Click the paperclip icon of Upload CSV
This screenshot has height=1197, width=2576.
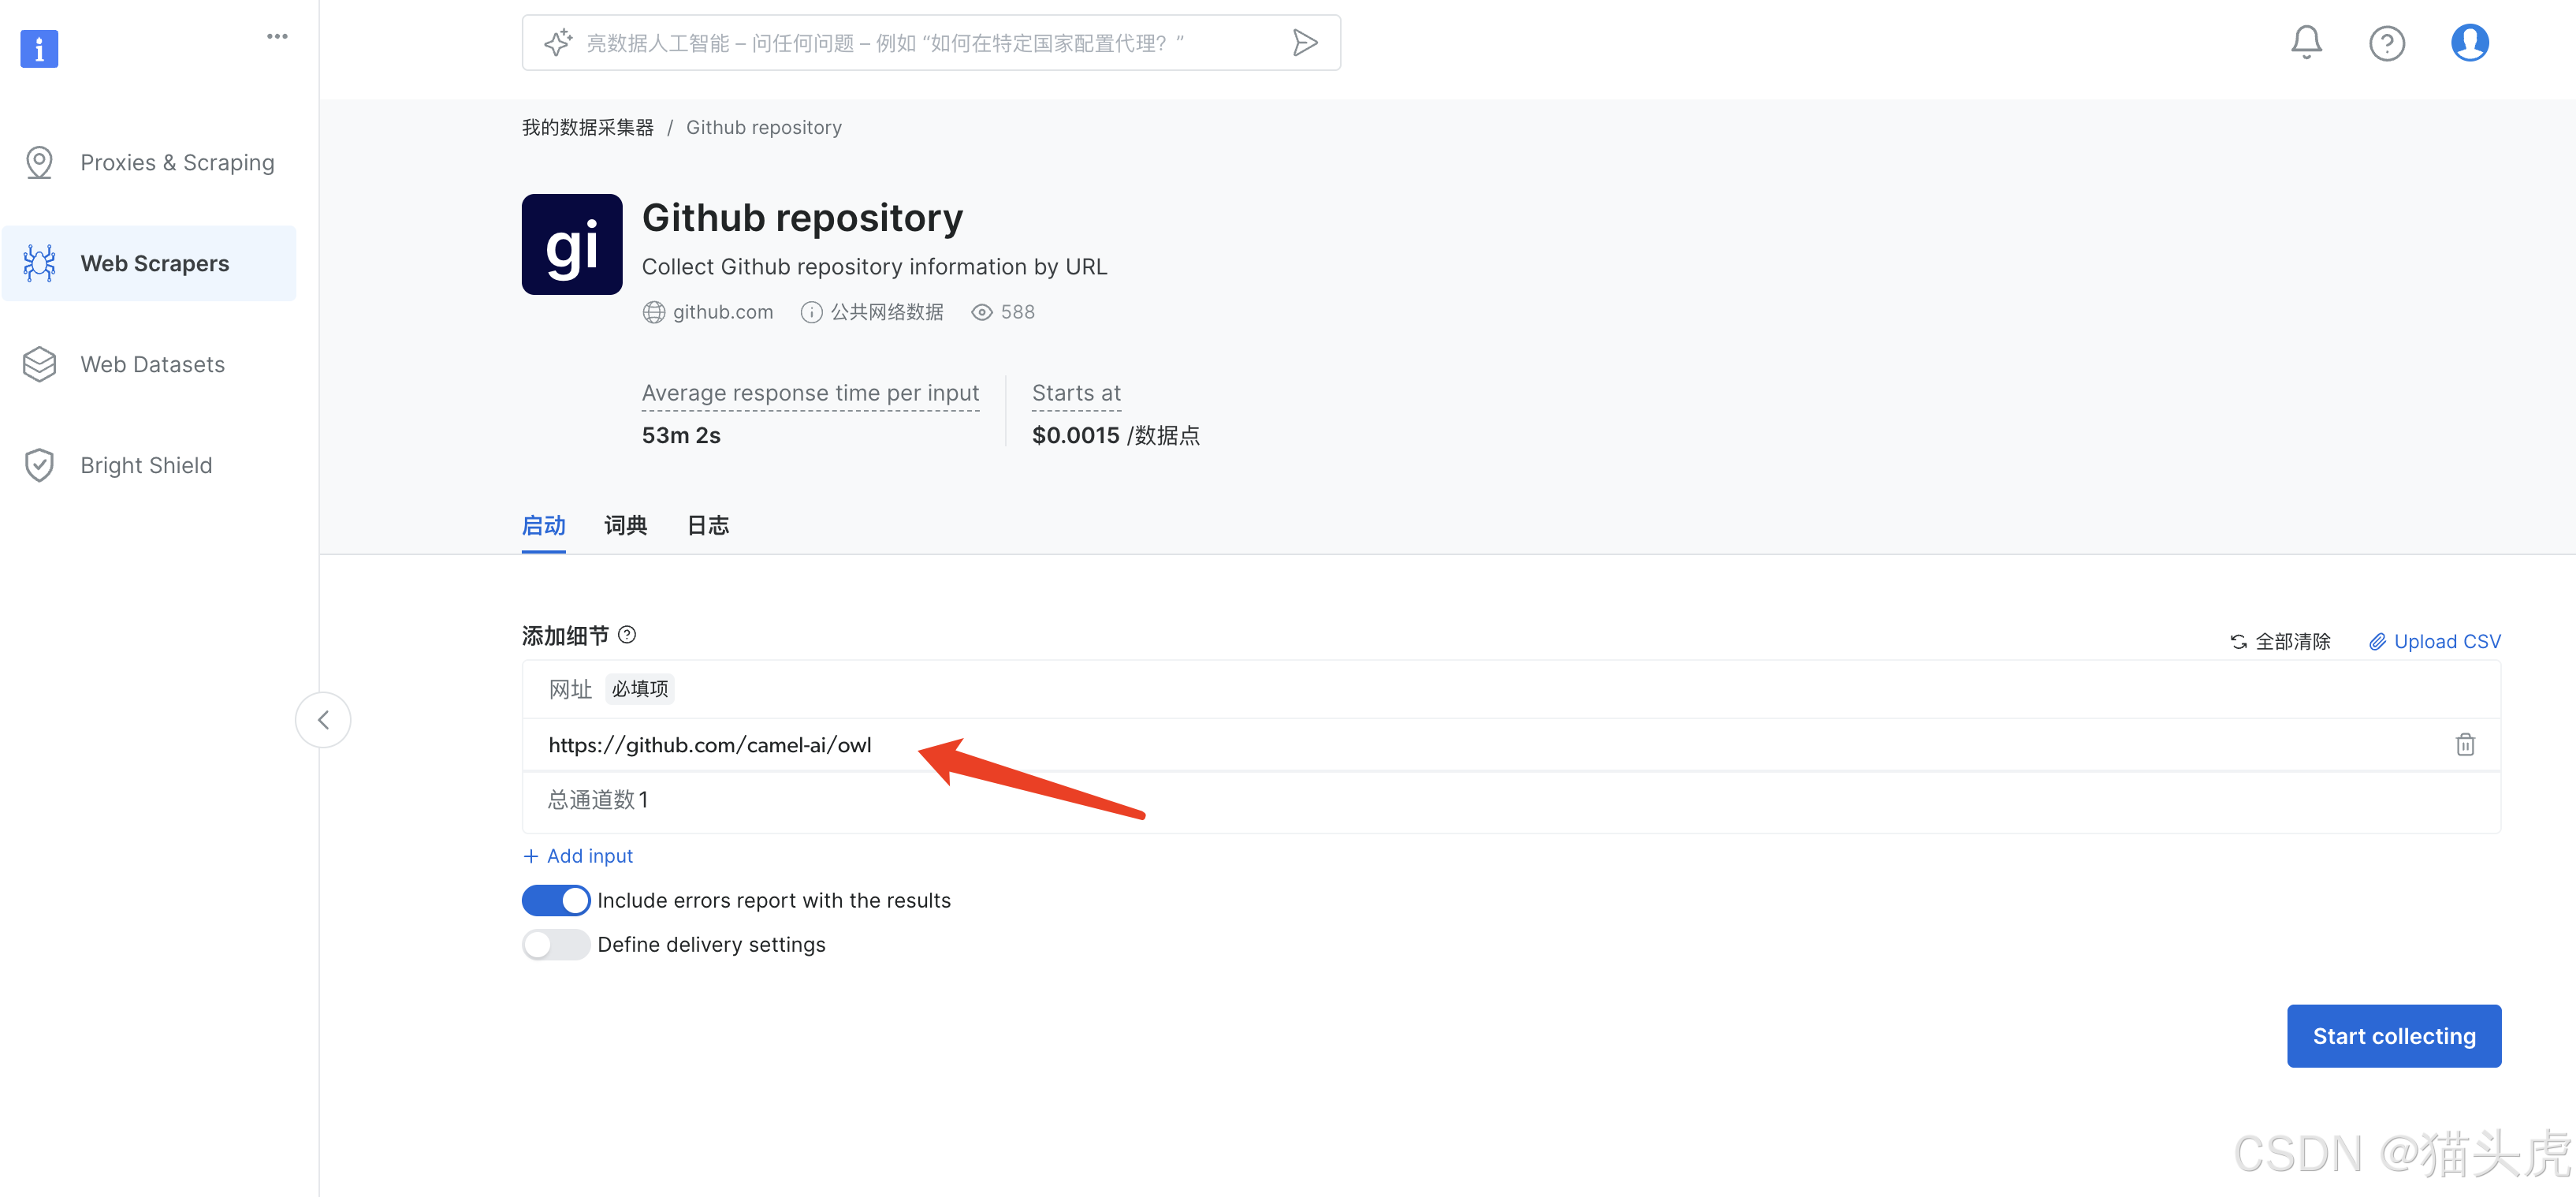point(2377,642)
